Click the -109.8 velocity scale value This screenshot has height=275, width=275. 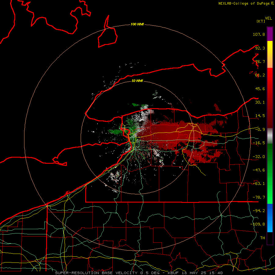pyautogui.click(x=258, y=224)
